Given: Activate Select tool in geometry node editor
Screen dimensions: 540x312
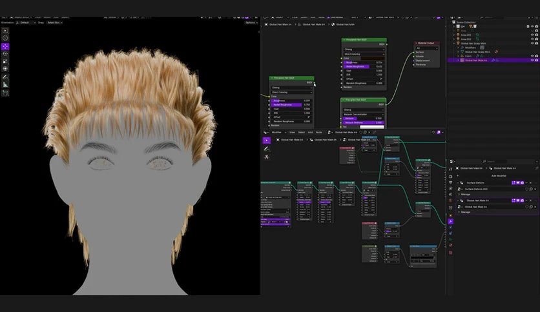Looking at the screenshot, I should (x=267, y=140).
